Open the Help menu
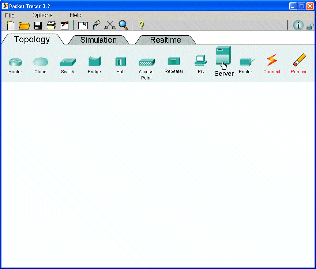The width and height of the screenshot is (316, 269). pyautogui.click(x=76, y=15)
